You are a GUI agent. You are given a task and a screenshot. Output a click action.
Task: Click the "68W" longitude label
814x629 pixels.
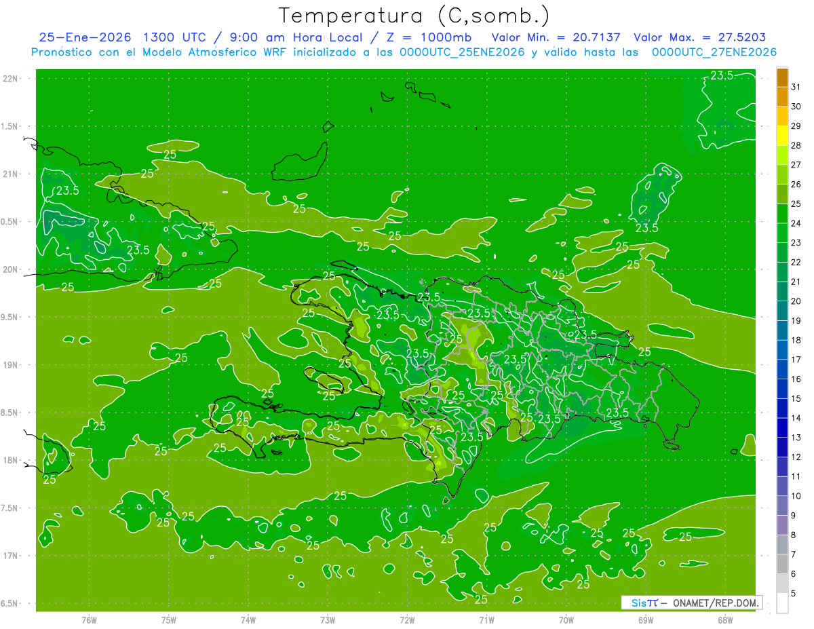tap(725, 620)
